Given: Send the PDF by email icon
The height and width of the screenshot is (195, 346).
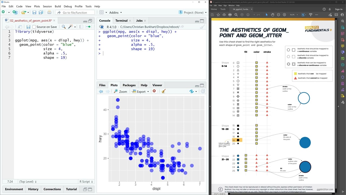Looking at the screenshot, I should (336, 15).
